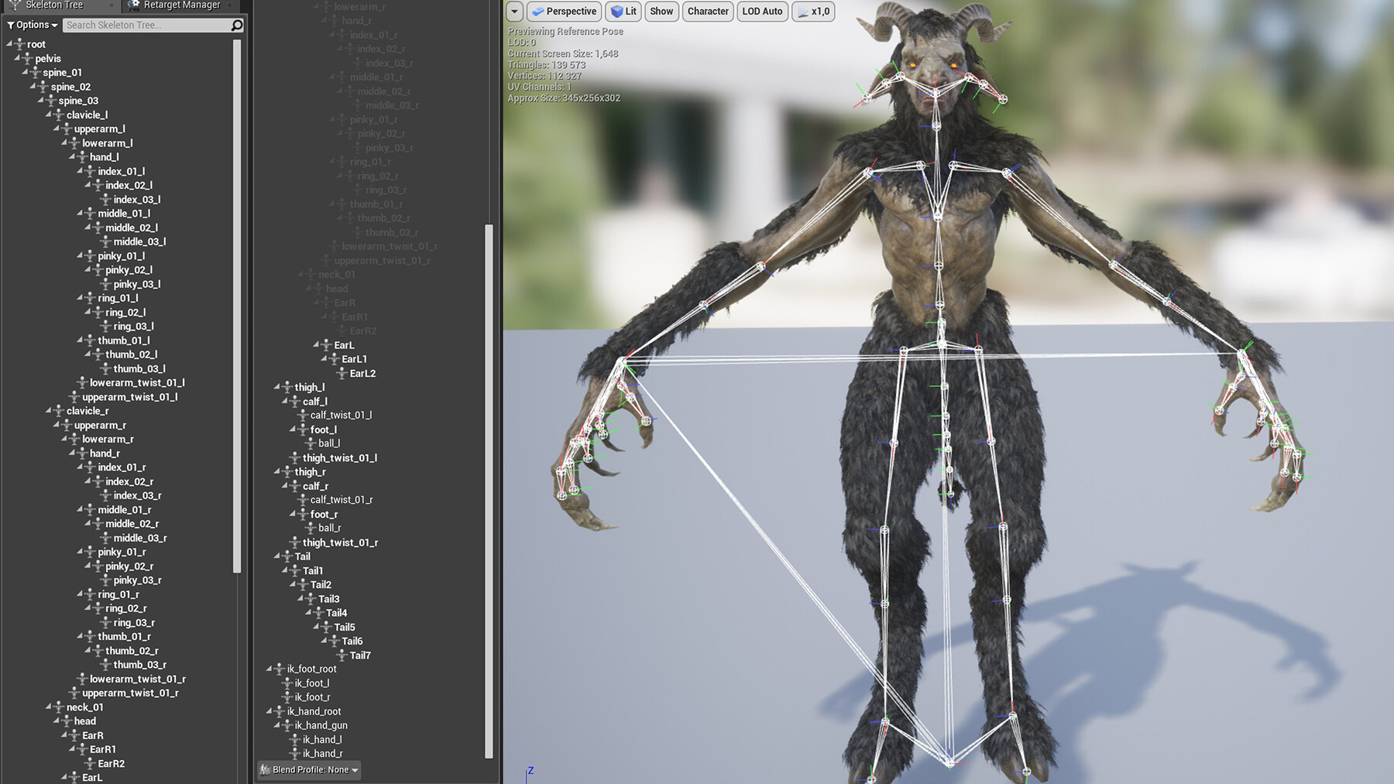Select the Skeleton Tree tab
Screen dimensions: 1394x784
click(x=54, y=5)
